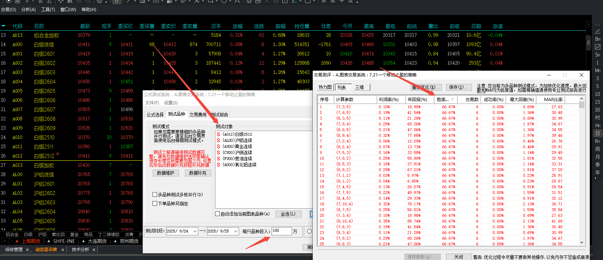Select the 日 (daily) period icon in right sidebar
This screenshot has width=603, height=260.
[598, 133]
